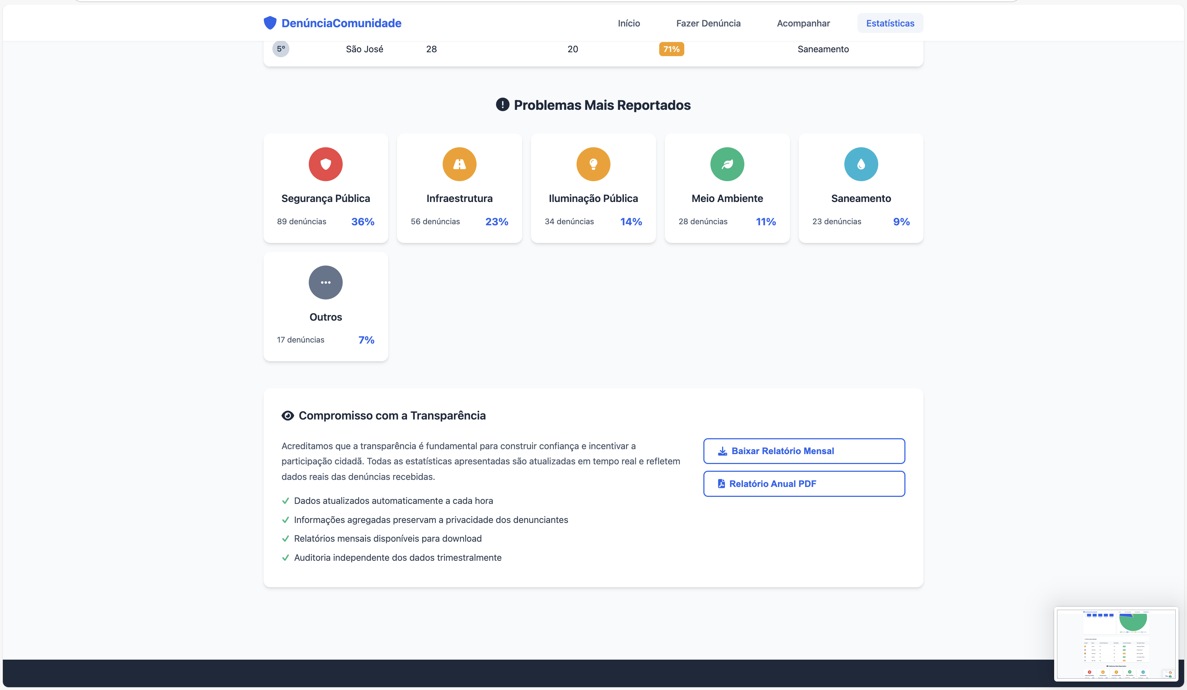Click the Infraestrutura road sign icon

tap(459, 164)
